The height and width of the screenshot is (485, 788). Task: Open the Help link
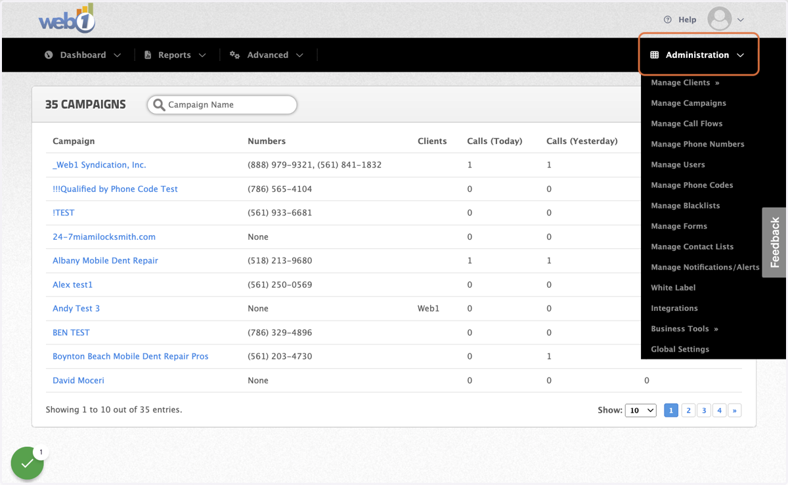(688, 20)
